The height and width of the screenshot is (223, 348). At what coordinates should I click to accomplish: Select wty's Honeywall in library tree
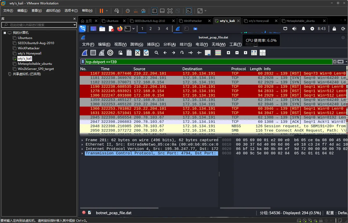tap(29, 53)
